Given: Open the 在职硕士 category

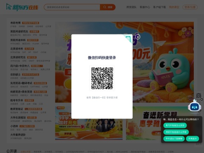Looking at the screenshot, I should click(15, 74).
